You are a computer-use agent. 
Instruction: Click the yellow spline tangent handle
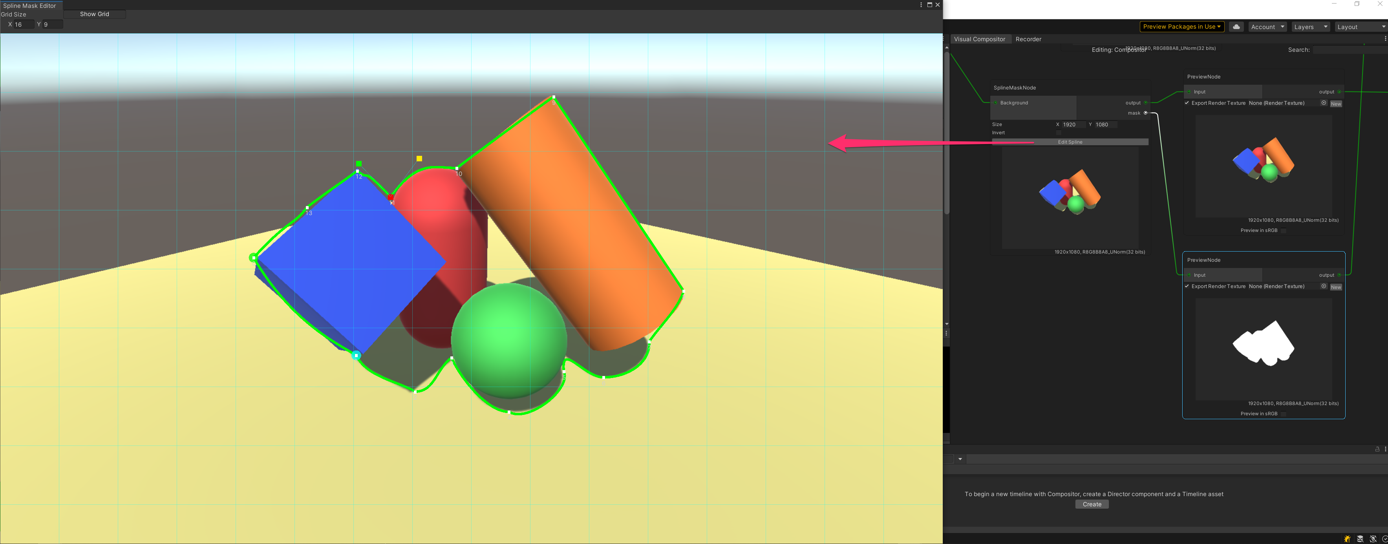(x=419, y=158)
